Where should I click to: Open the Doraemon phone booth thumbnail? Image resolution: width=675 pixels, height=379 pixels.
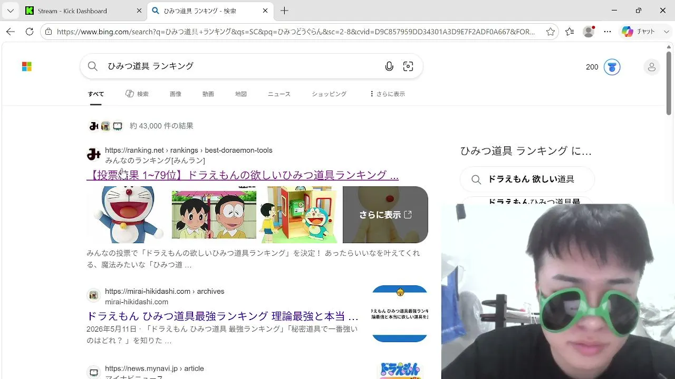tap(300, 215)
